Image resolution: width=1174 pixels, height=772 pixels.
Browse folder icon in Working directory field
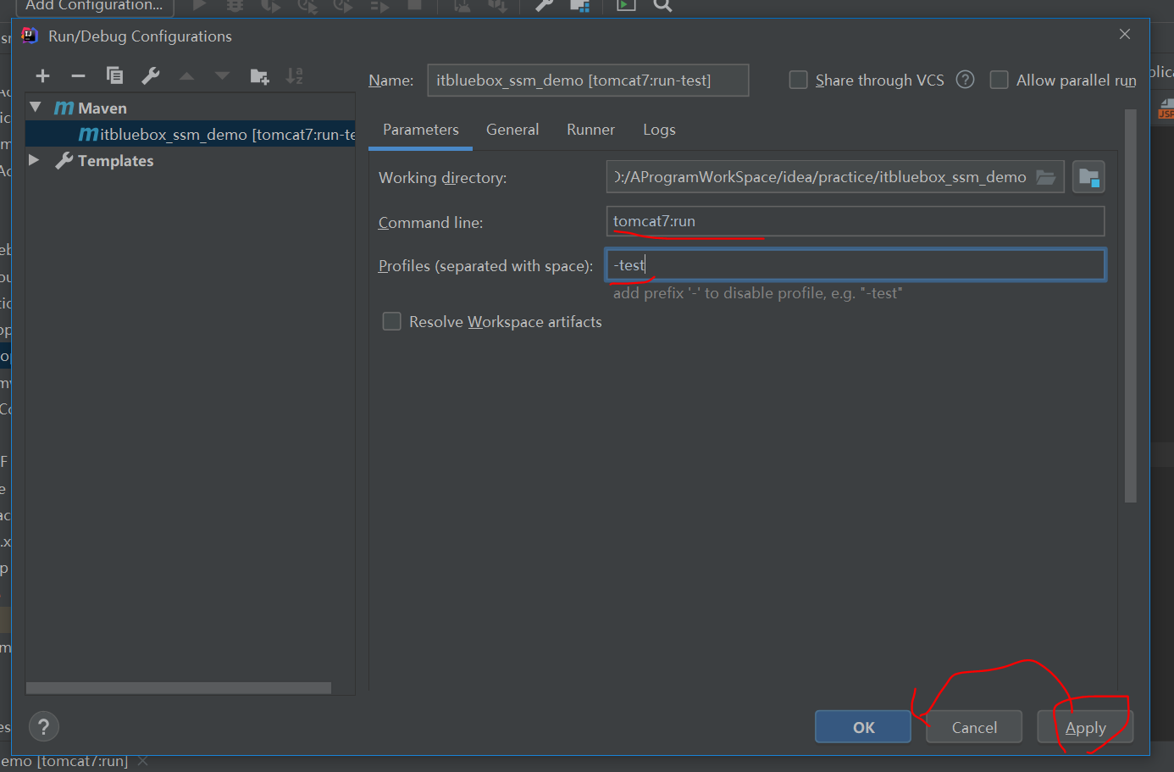pos(1046,177)
